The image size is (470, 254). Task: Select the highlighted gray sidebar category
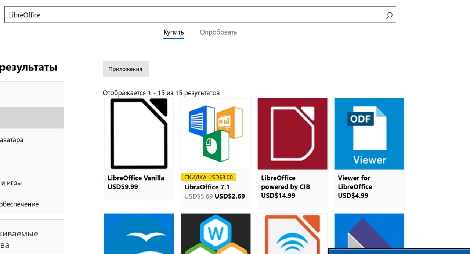click(32, 118)
